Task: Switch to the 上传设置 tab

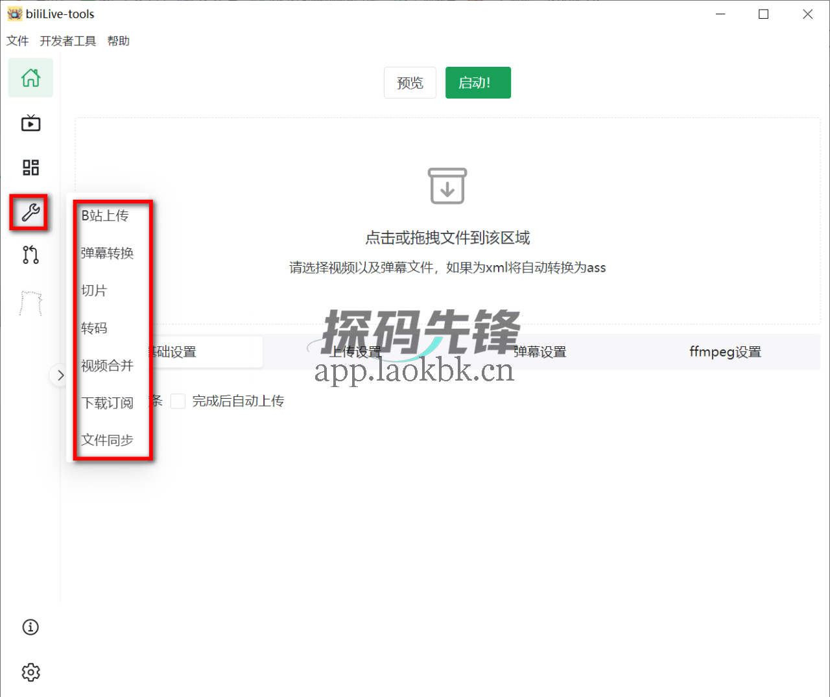Action: coord(355,352)
